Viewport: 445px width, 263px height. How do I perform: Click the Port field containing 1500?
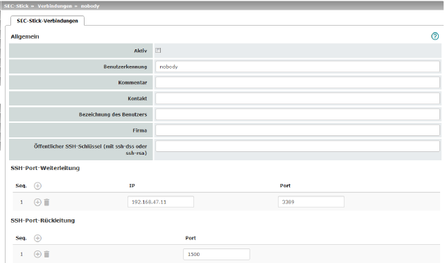216,254
